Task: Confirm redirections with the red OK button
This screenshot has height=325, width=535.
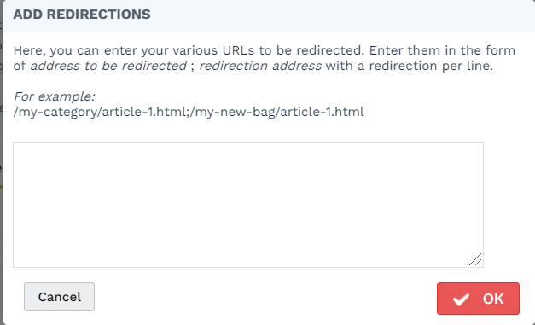Action: 478,299
